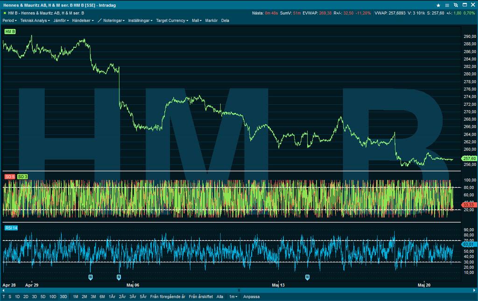The width and height of the screenshot is (478, 301).
Task: Open the Period dropdown menu
Action: tap(9, 21)
